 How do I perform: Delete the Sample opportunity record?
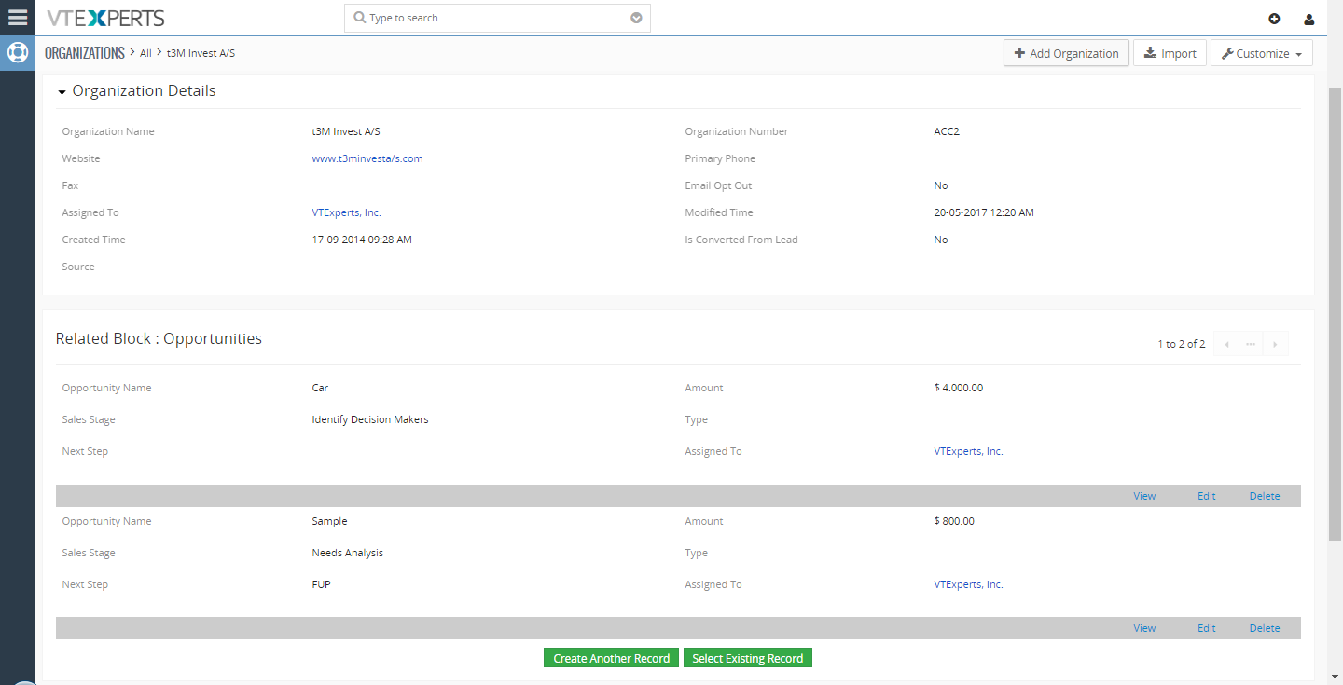click(x=1265, y=628)
